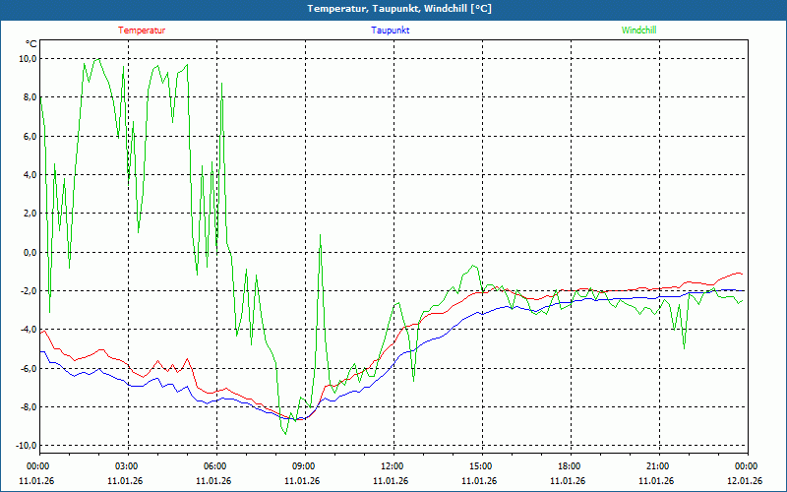The width and height of the screenshot is (787, 492).
Task: Select the -4,0 y-axis tick label
Action: click(28, 330)
